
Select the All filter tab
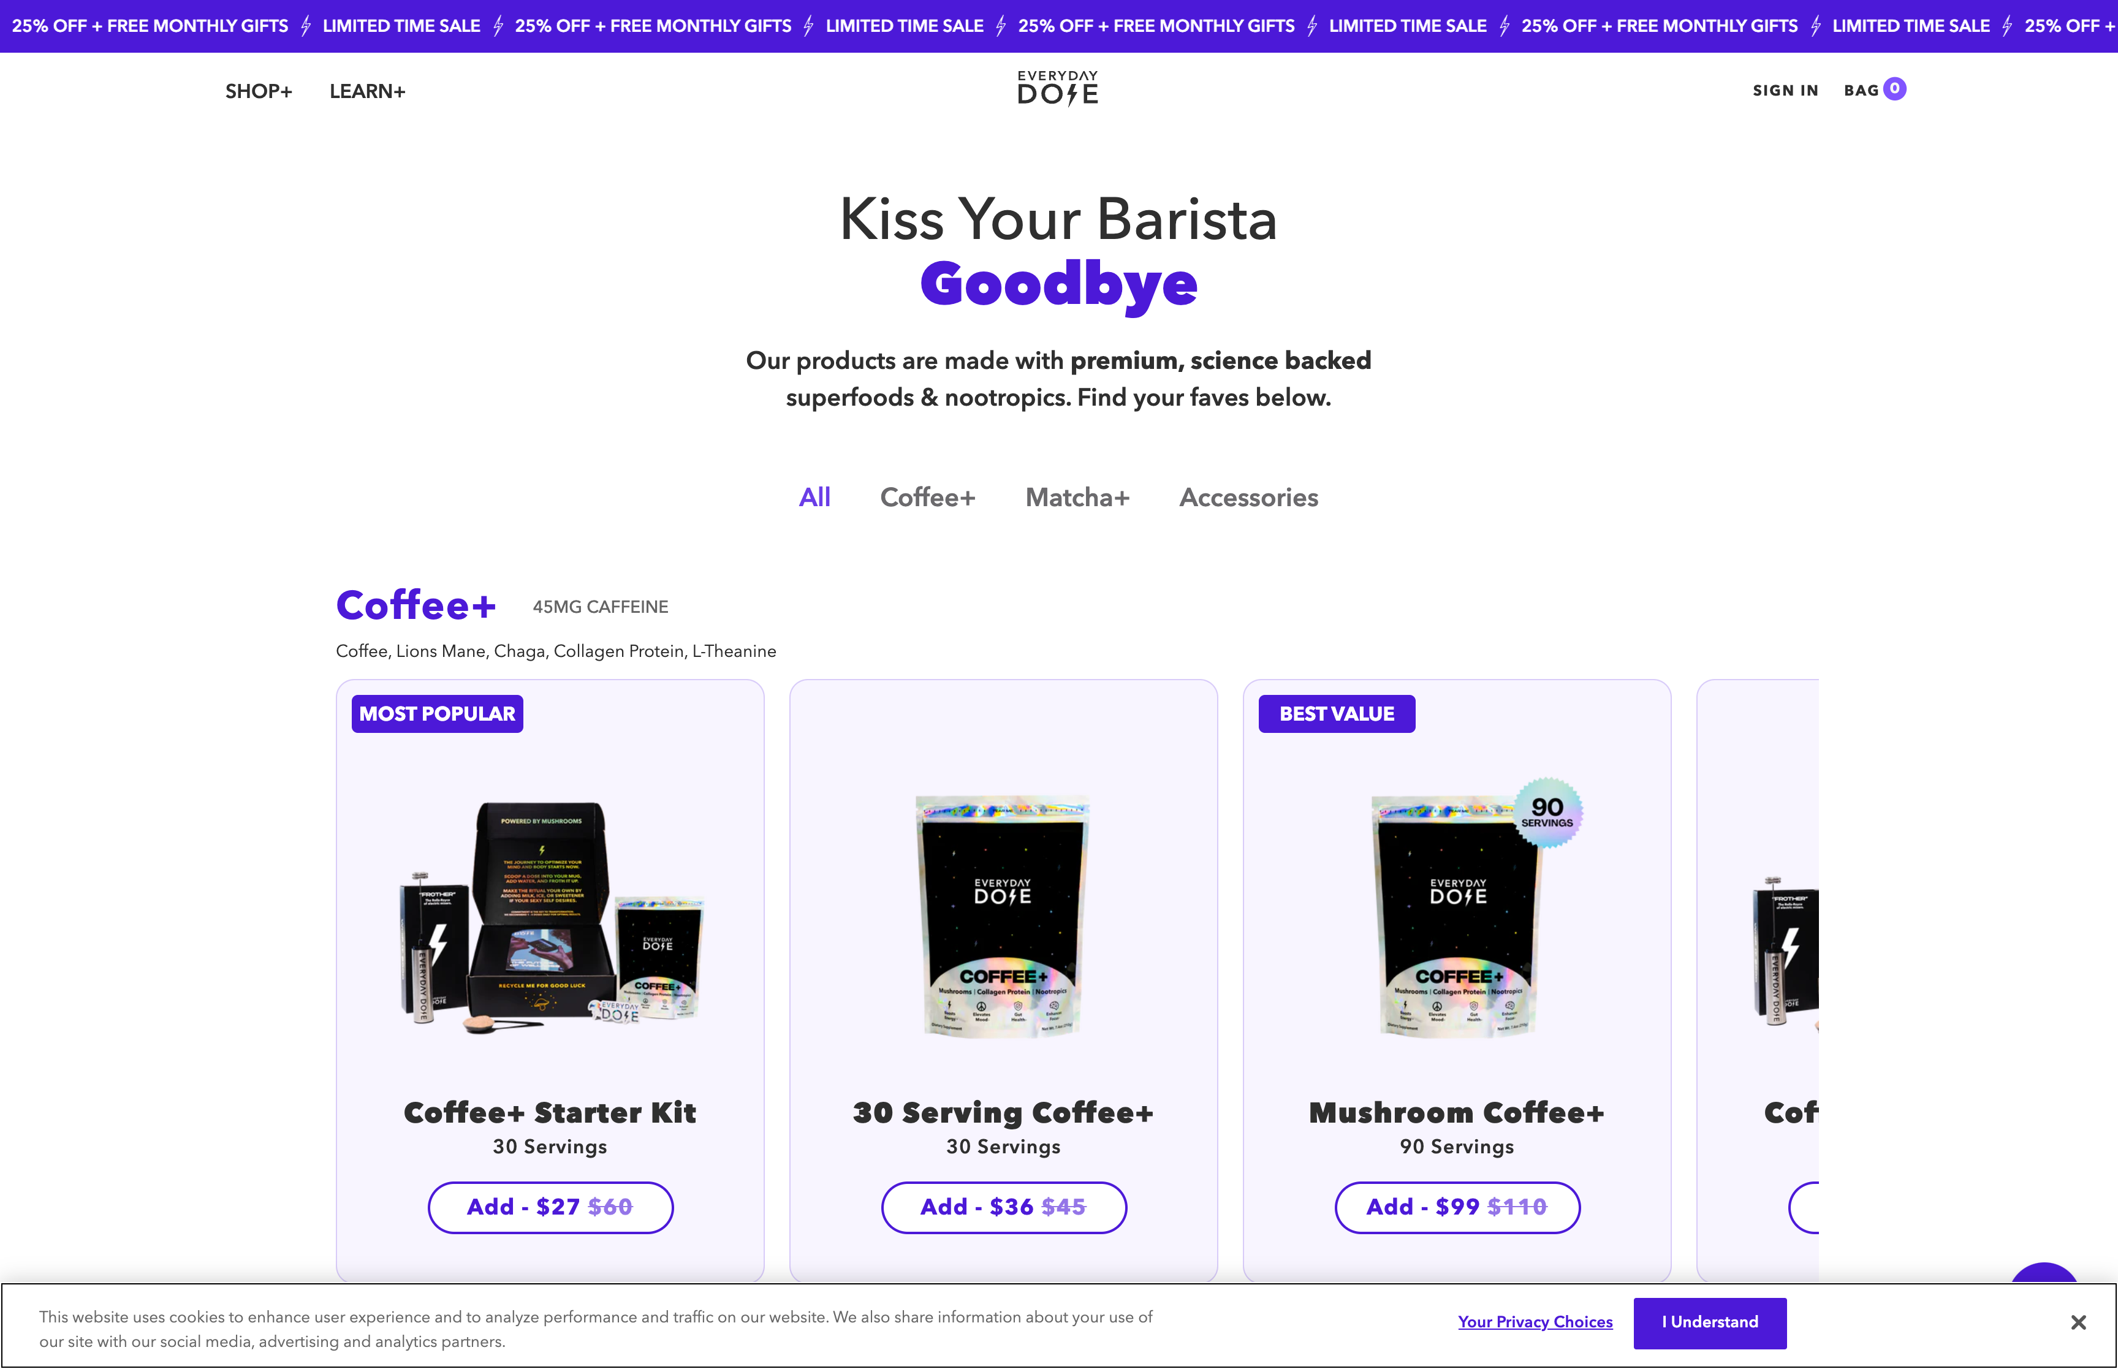(x=814, y=497)
